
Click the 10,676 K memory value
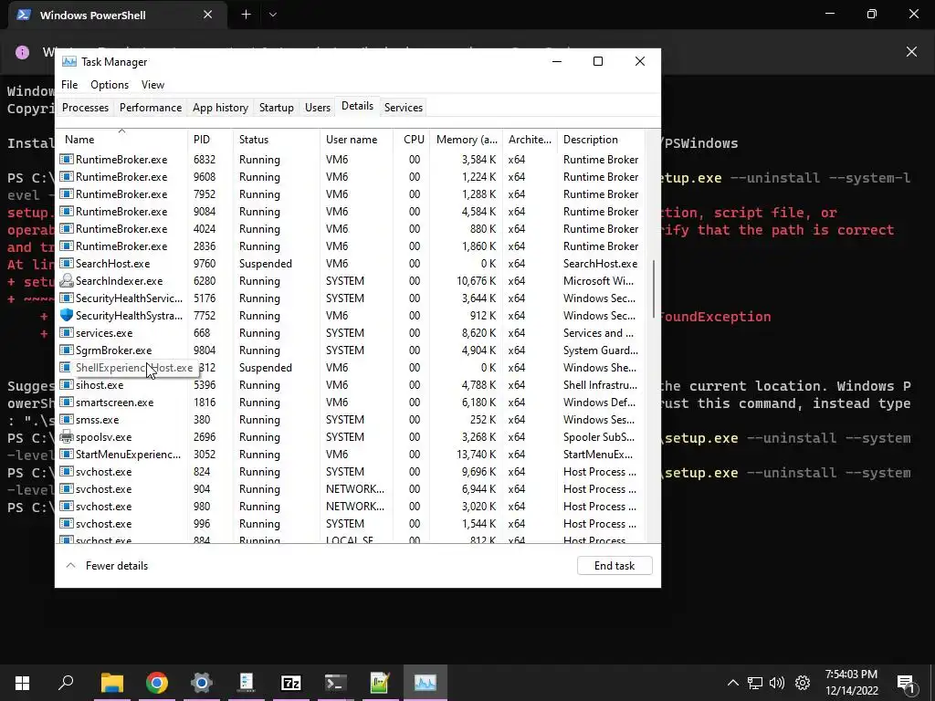[476, 281]
